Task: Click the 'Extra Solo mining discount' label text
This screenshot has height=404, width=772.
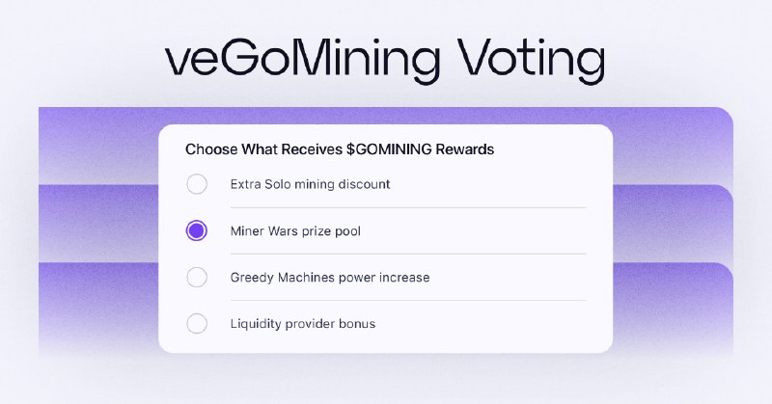Action: [310, 184]
